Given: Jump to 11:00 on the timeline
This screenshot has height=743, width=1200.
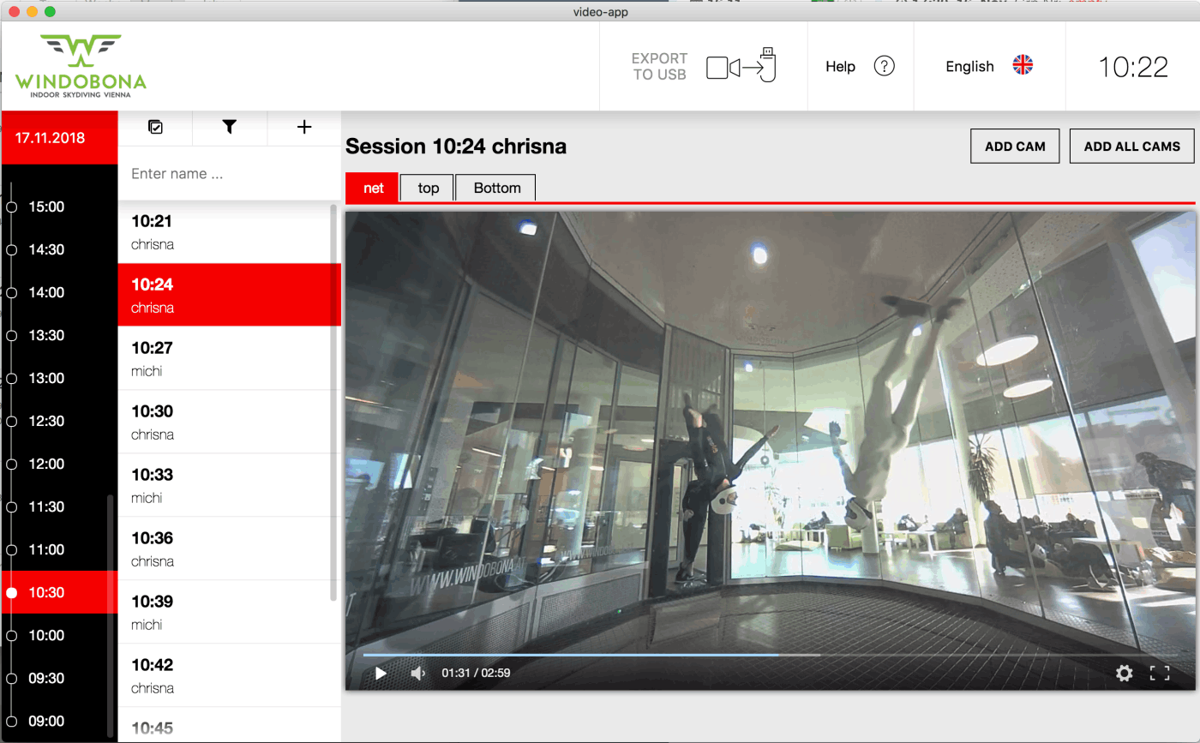Looking at the screenshot, I should pos(46,549).
